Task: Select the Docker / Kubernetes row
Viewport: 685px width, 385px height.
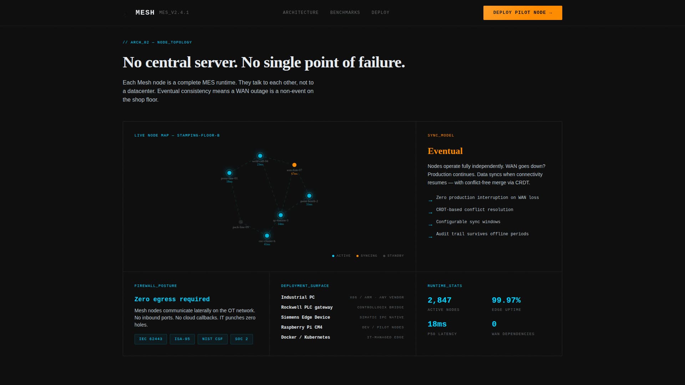Action: [x=342, y=337]
